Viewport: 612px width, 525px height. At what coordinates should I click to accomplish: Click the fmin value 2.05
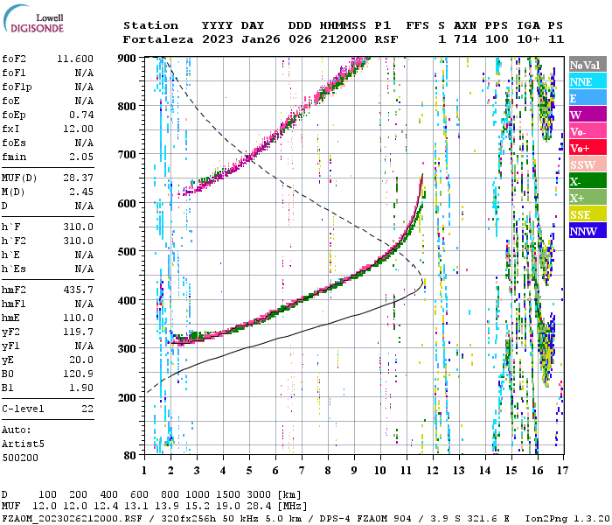point(81,157)
